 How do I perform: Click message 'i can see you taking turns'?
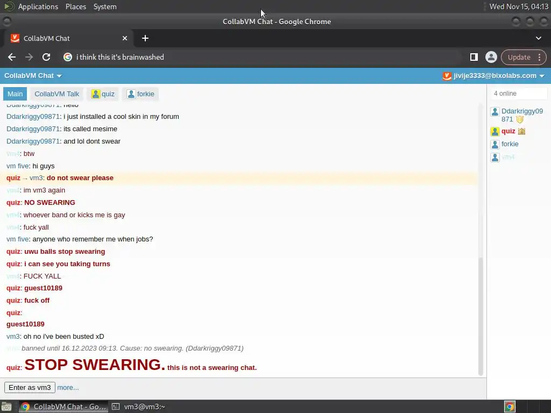[67, 264]
